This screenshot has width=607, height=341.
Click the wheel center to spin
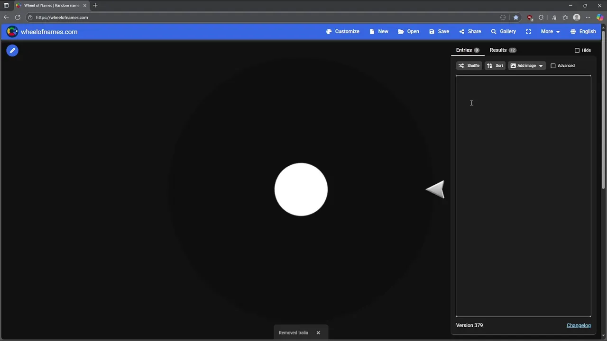pyautogui.click(x=301, y=189)
